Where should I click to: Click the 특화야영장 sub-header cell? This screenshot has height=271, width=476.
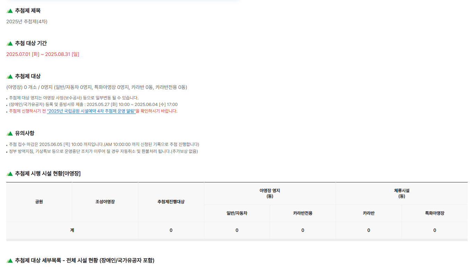click(434, 214)
